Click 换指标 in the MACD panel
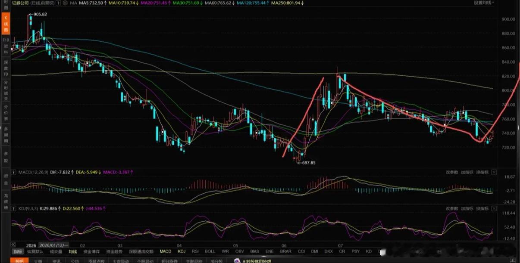Image resolution: width=520 pixels, height=263 pixels. [482, 172]
